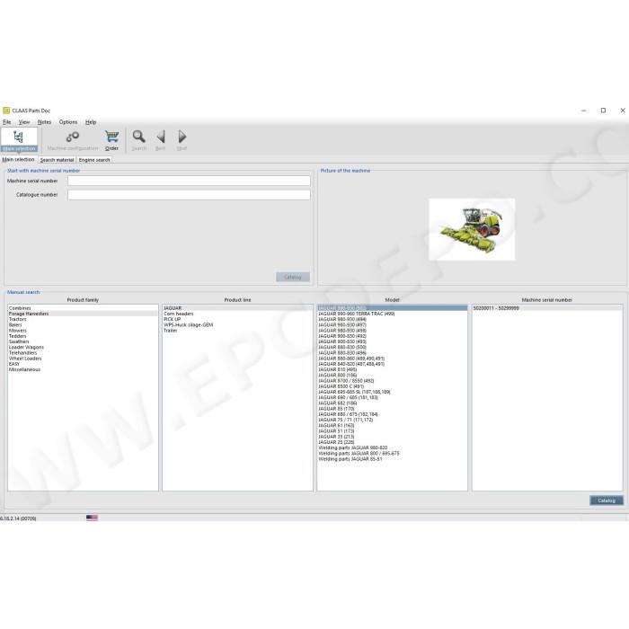
Task: Select Loader Wagons in Product family
Action: pyautogui.click(x=83, y=348)
